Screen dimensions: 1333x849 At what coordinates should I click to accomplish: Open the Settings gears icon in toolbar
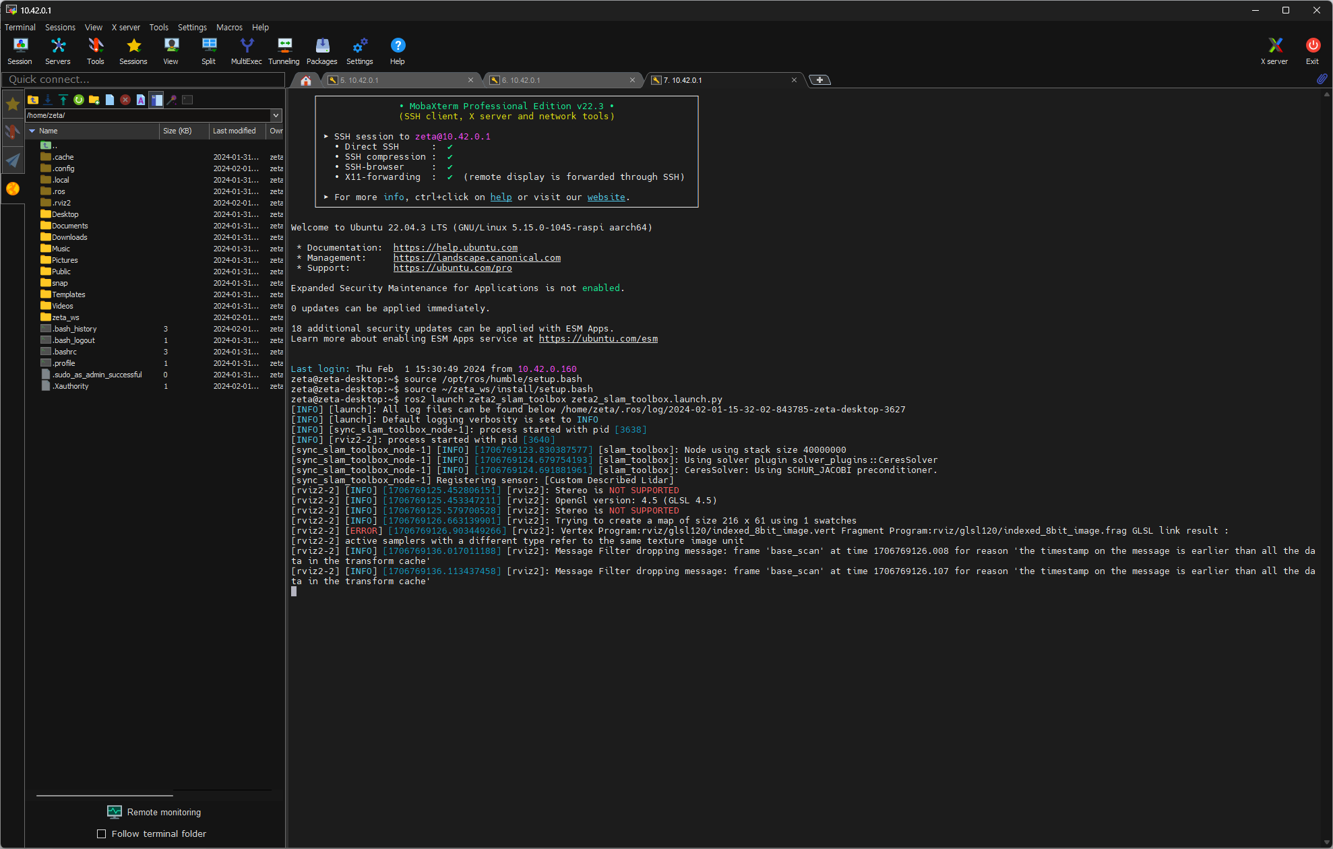360,51
